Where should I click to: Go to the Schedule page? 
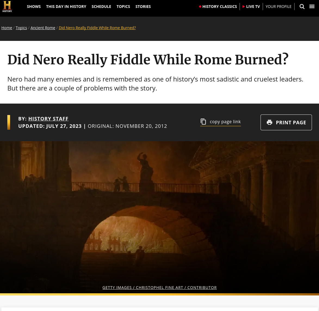point(101,7)
